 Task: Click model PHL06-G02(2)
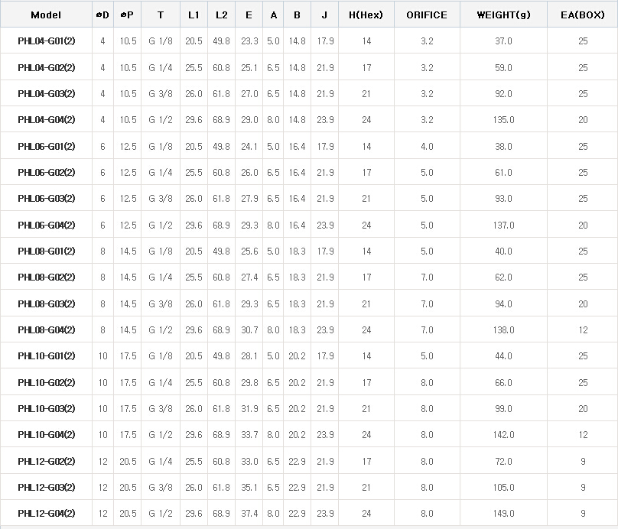point(46,173)
